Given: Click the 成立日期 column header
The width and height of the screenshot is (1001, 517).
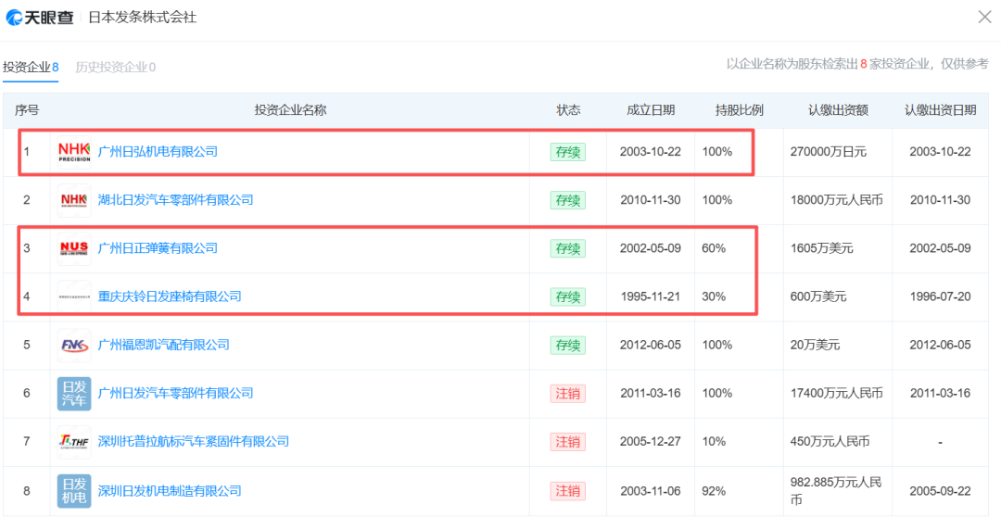Looking at the screenshot, I should tap(651, 110).
